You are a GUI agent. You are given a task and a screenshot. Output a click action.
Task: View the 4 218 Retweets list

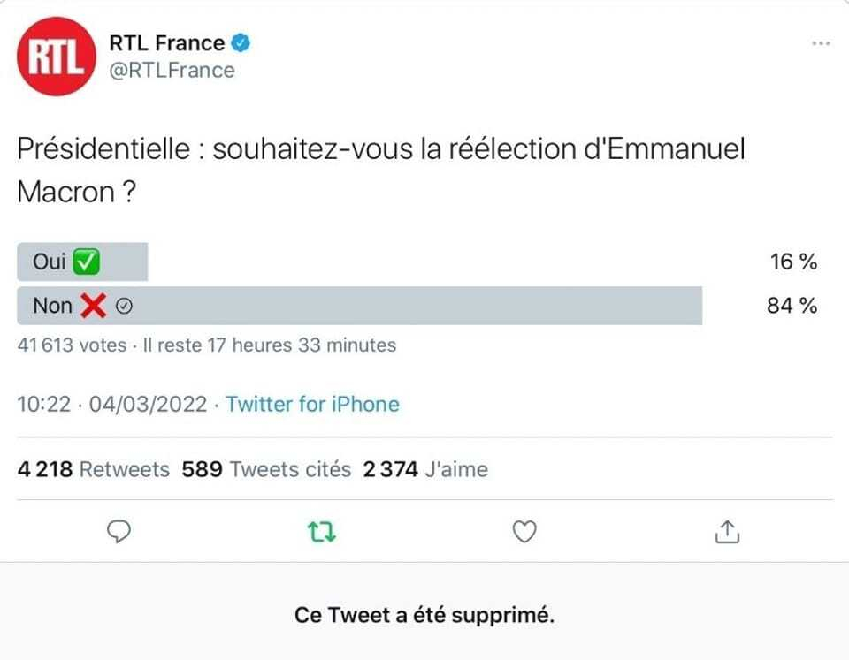(x=94, y=469)
